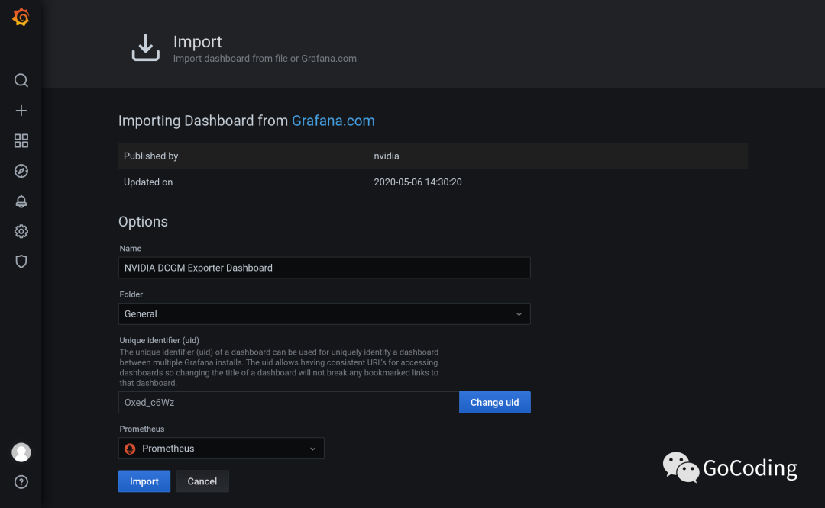Open the Server Admin shield icon
Screen dimensions: 825x508
(x=21, y=262)
